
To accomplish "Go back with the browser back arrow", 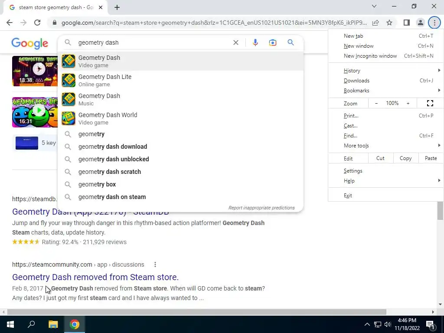I will [x=10, y=23].
